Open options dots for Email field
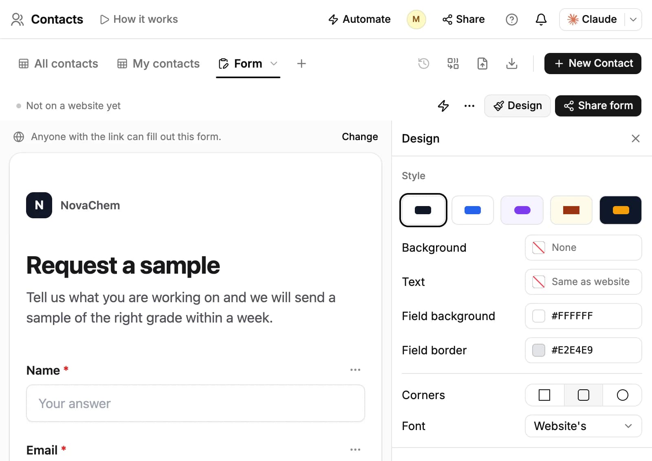Viewport: 652px width, 461px height. point(355,450)
